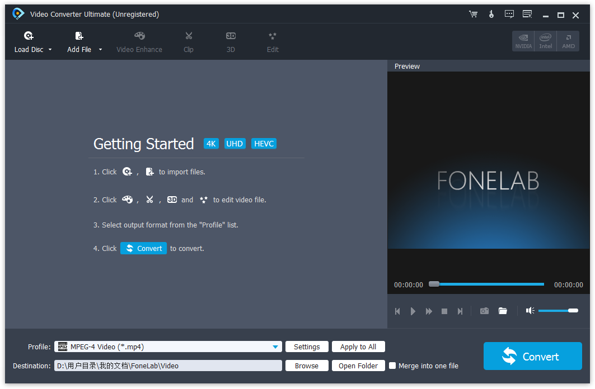Stop preview playback
595x389 pixels.
444,311
